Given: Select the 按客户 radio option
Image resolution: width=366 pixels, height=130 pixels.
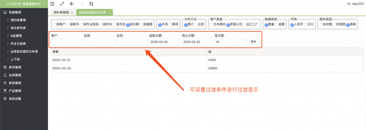Looking at the screenshot, I should [x=55, y=25].
